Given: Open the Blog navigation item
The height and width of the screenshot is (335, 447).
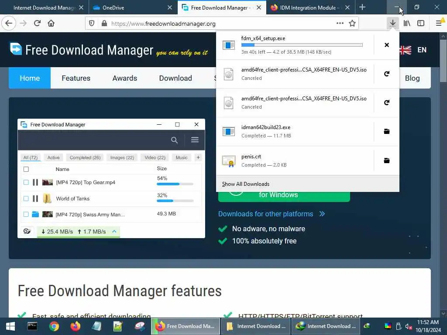Looking at the screenshot, I should tap(412, 78).
